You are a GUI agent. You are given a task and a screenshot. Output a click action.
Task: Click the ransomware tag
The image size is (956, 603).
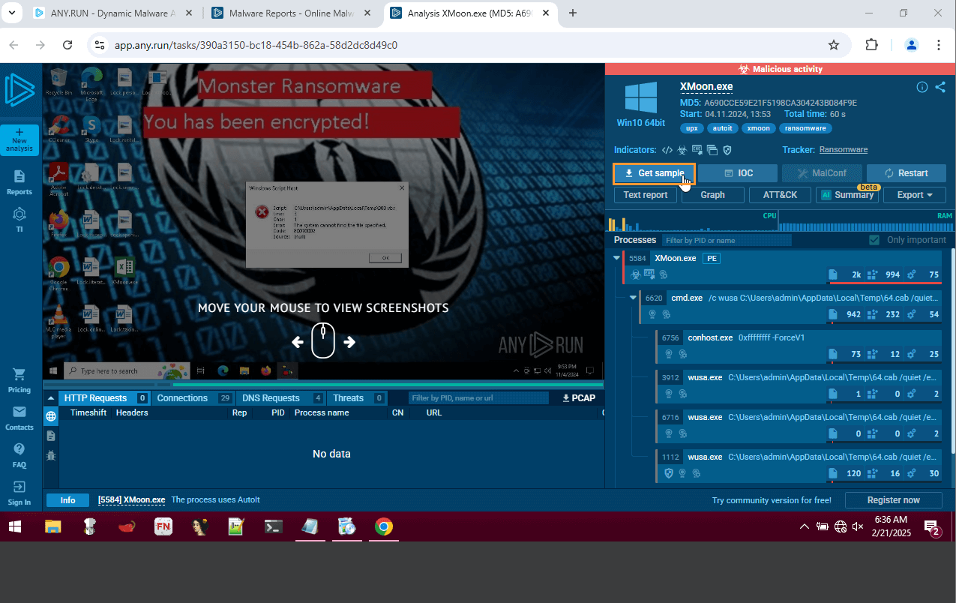tap(805, 128)
